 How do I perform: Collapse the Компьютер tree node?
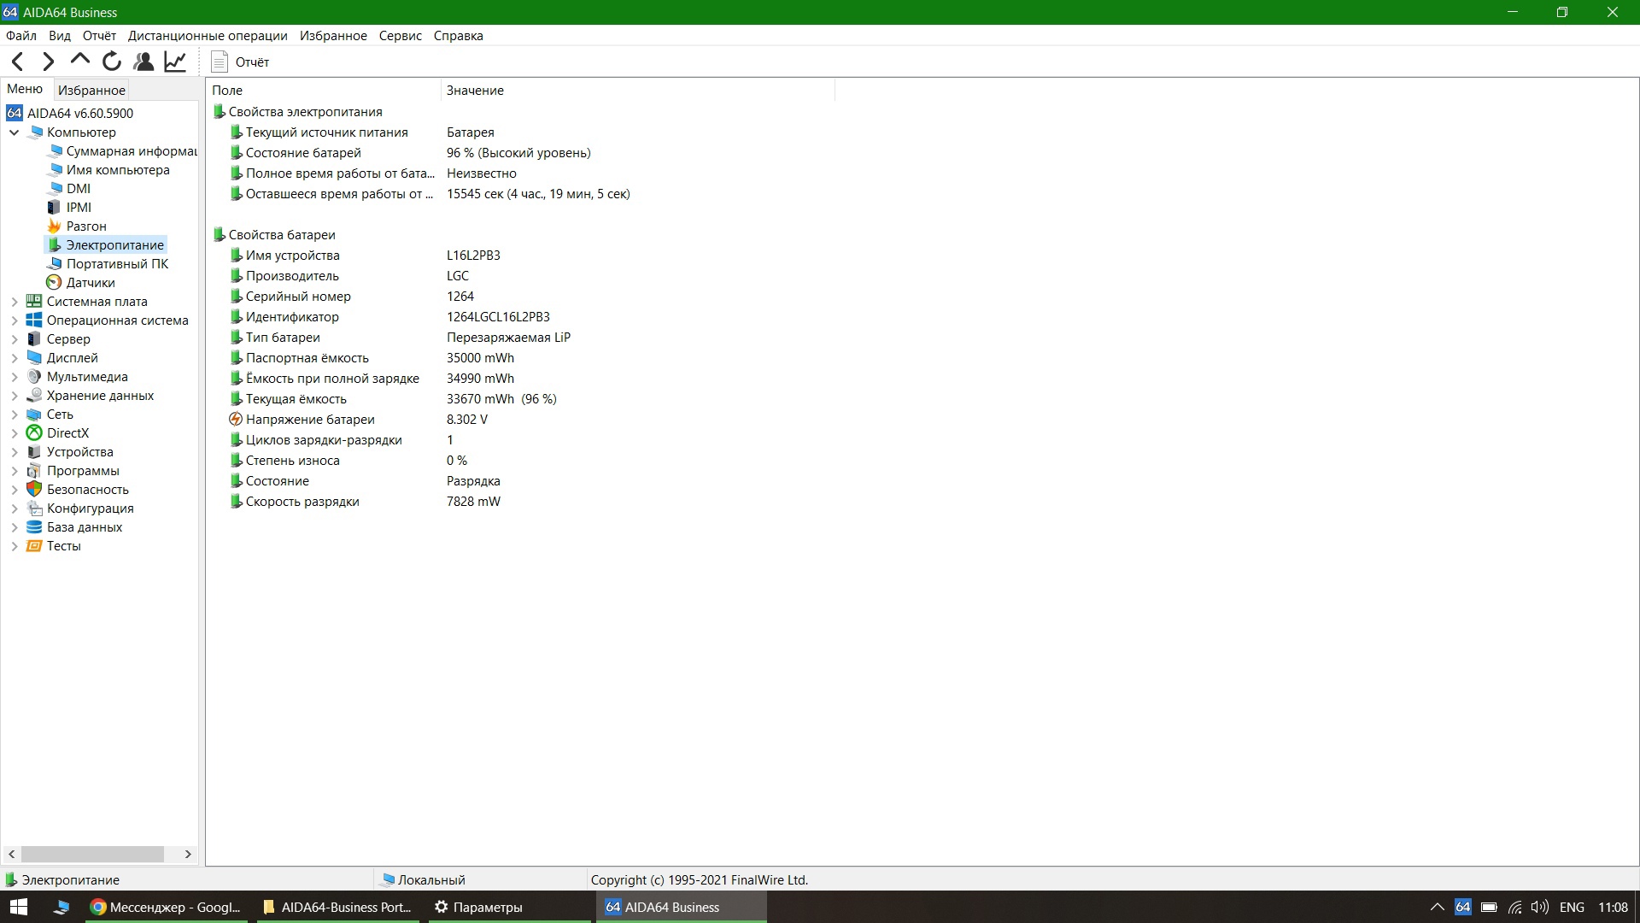pos(15,132)
